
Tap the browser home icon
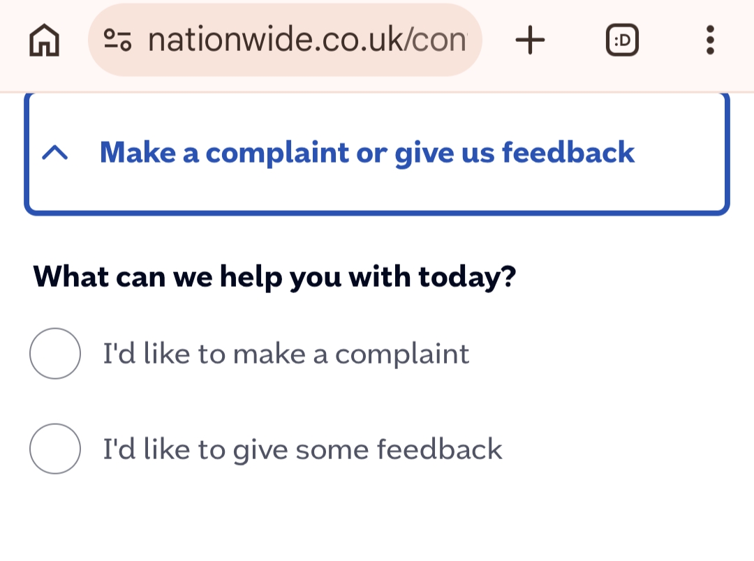[x=44, y=40]
